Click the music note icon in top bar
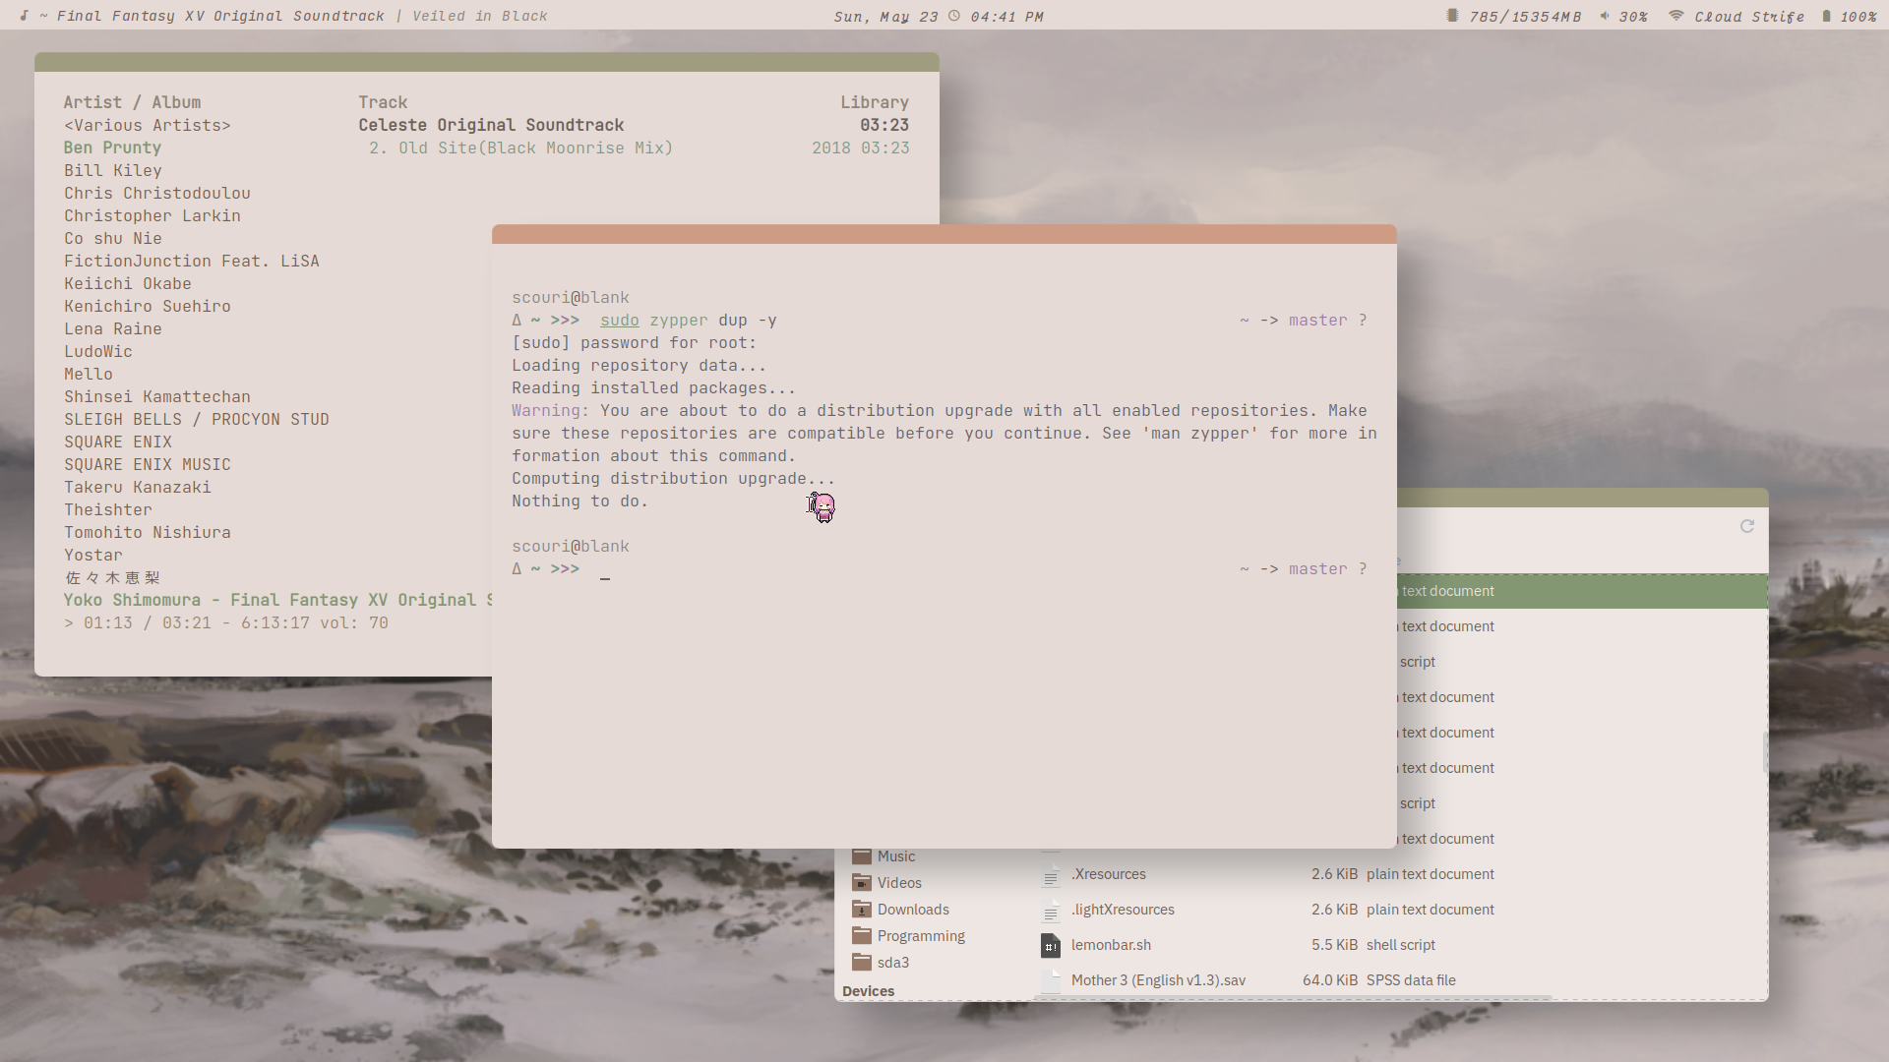This screenshot has height=1062, width=1889. tap(24, 16)
